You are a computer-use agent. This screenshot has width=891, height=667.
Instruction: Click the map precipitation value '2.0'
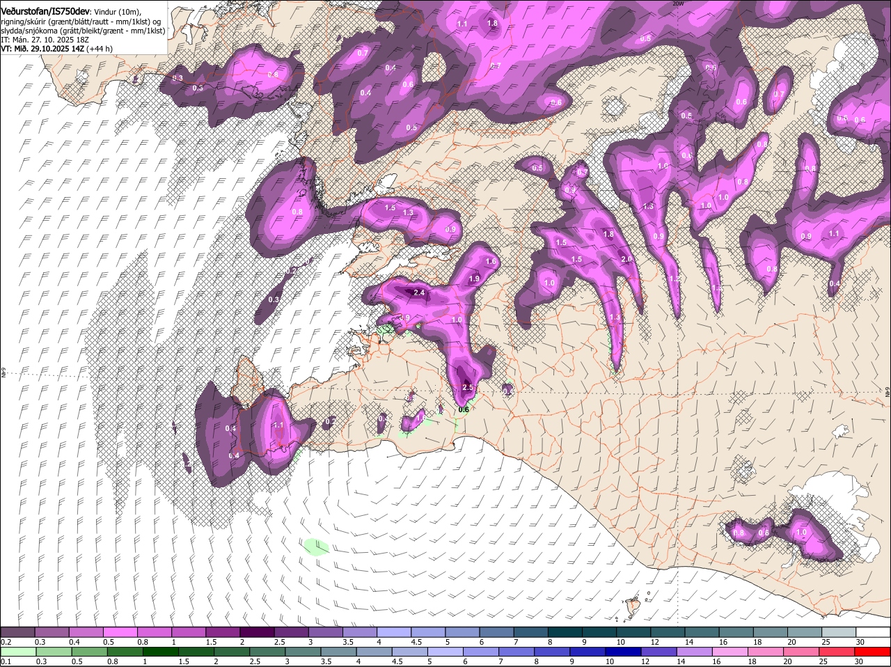click(x=626, y=259)
